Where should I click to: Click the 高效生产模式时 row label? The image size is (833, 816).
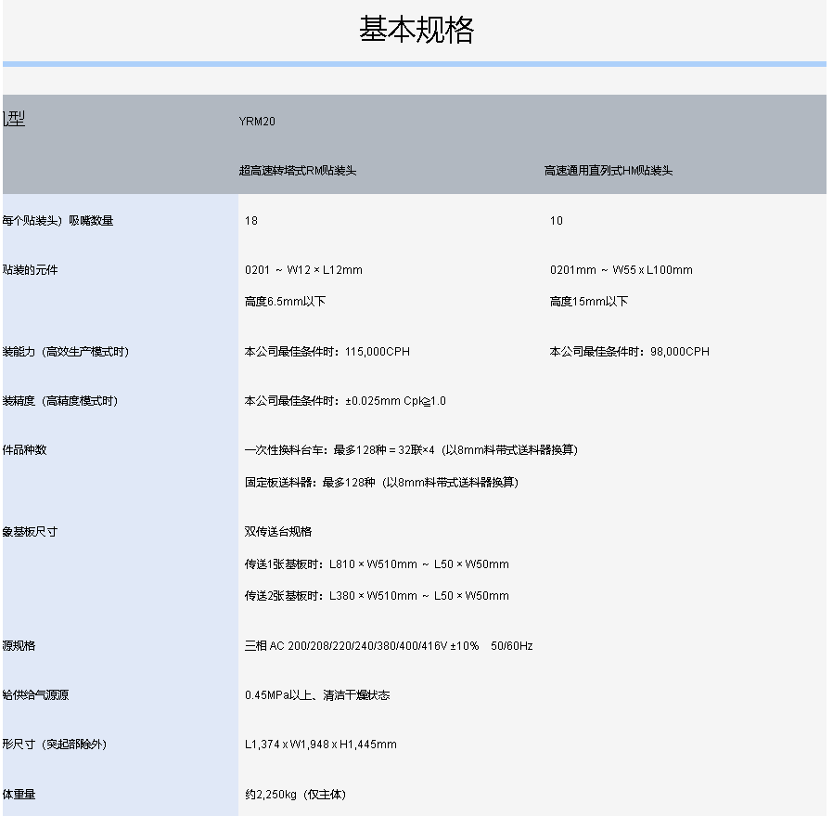[x=66, y=352]
